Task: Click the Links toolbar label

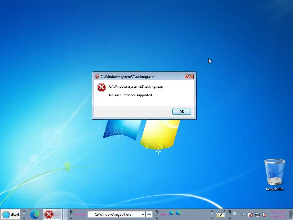Action: [x=163, y=214]
